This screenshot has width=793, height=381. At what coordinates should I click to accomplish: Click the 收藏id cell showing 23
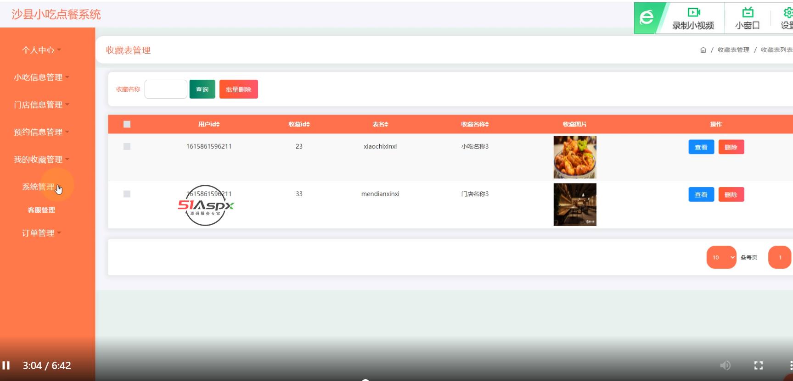299,146
